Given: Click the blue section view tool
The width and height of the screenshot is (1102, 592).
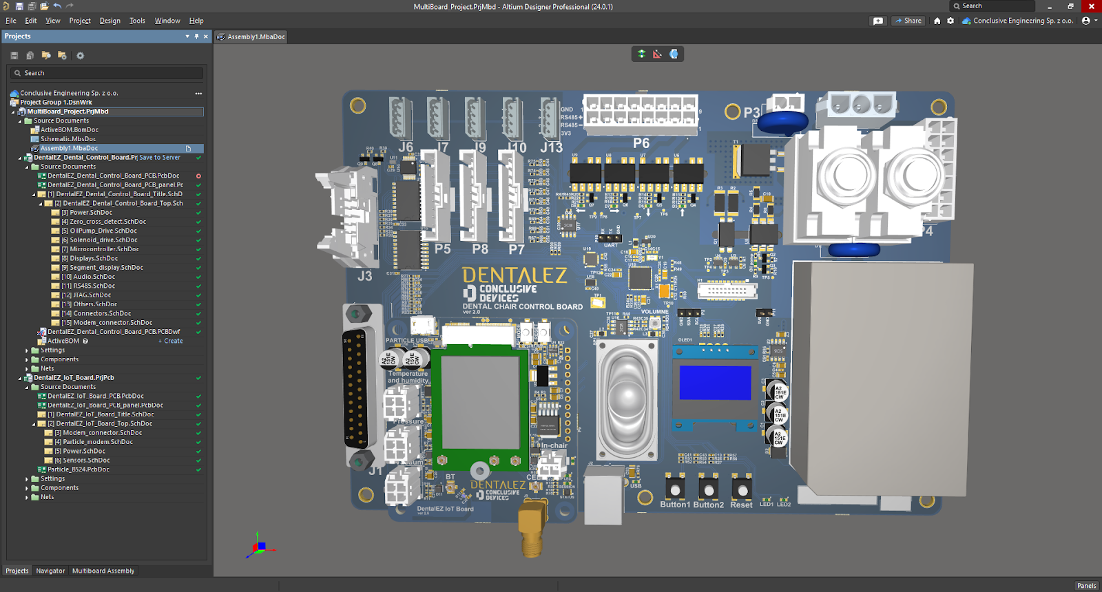Looking at the screenshot, I should tap(674, 54).
